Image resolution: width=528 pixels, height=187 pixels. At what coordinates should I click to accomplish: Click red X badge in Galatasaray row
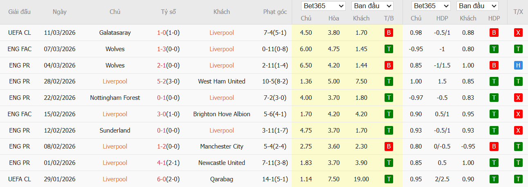[x=518, y=33]
